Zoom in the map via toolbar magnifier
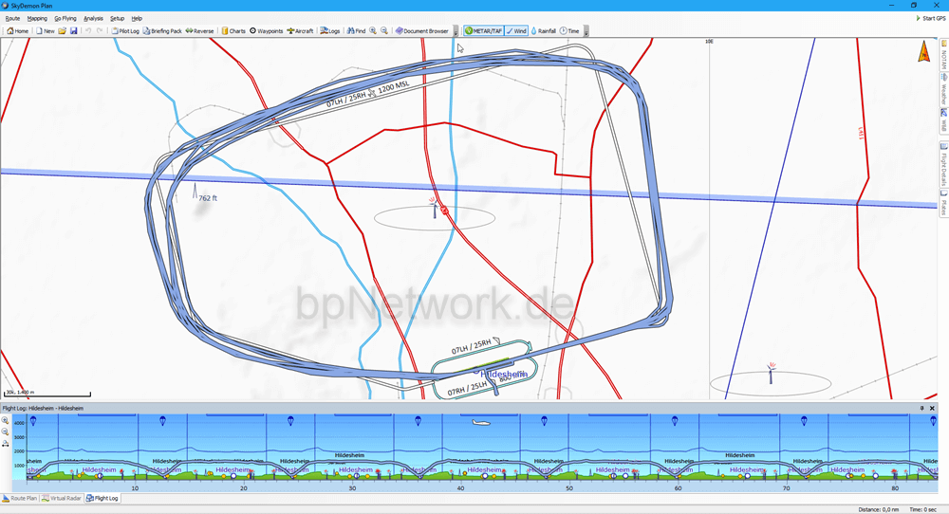949x514 pixels. (x=373, y=31)
